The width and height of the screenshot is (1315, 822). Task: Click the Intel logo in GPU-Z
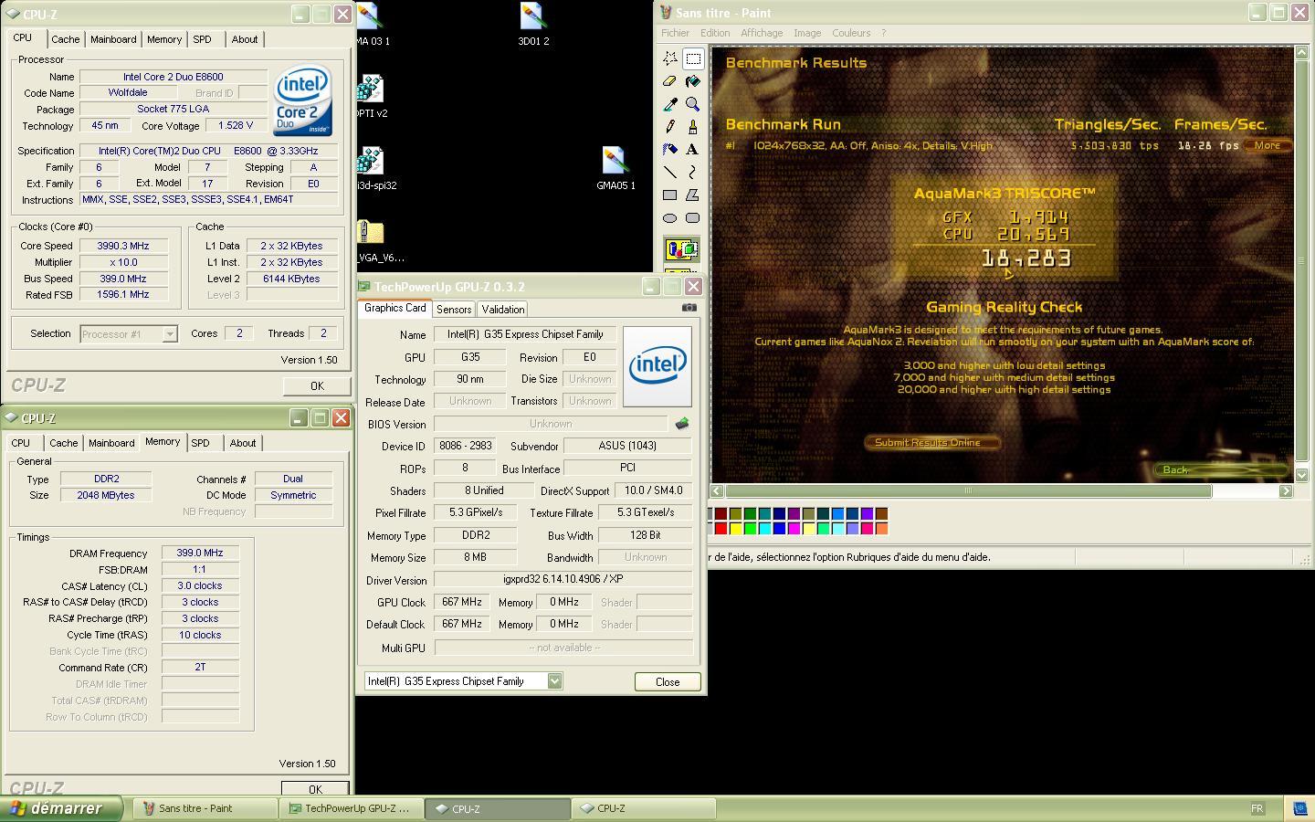tap(657, 366)
